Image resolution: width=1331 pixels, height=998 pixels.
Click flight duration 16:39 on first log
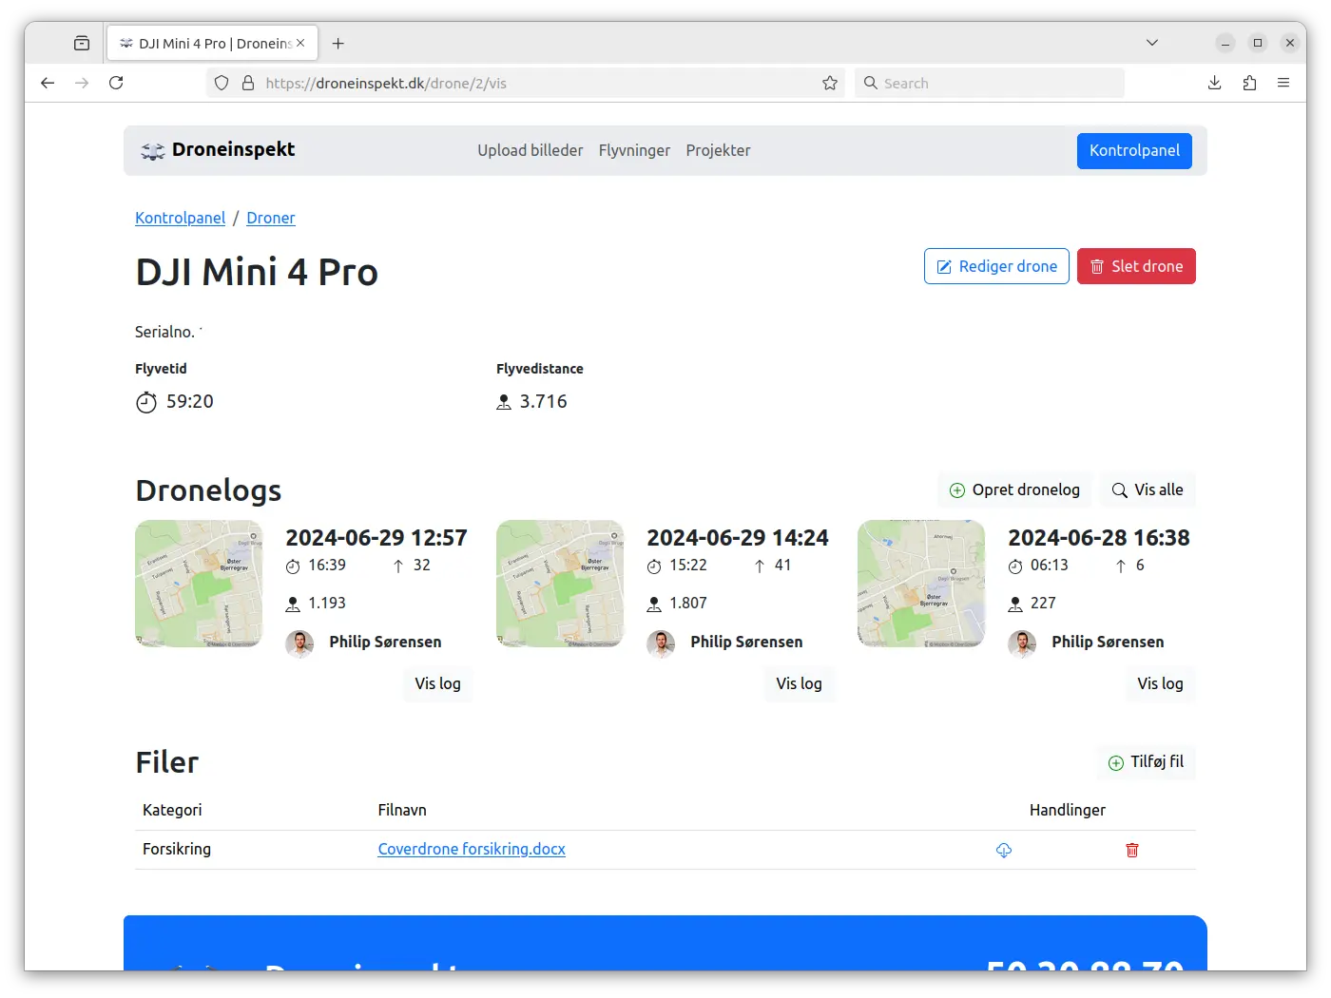pos(327,565)
